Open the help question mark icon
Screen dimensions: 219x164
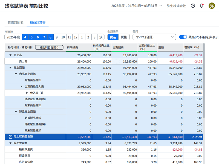click(193, 6)
